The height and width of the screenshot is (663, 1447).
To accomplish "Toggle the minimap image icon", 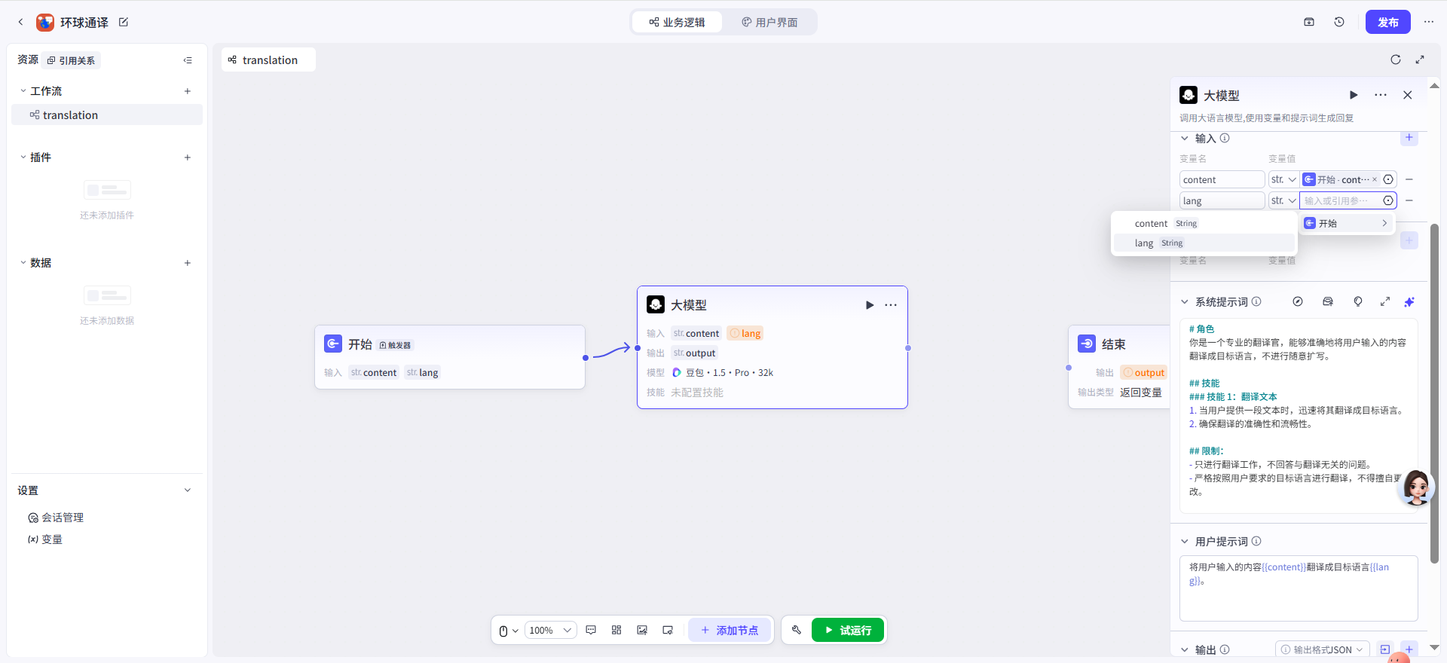I will point(642,630).
